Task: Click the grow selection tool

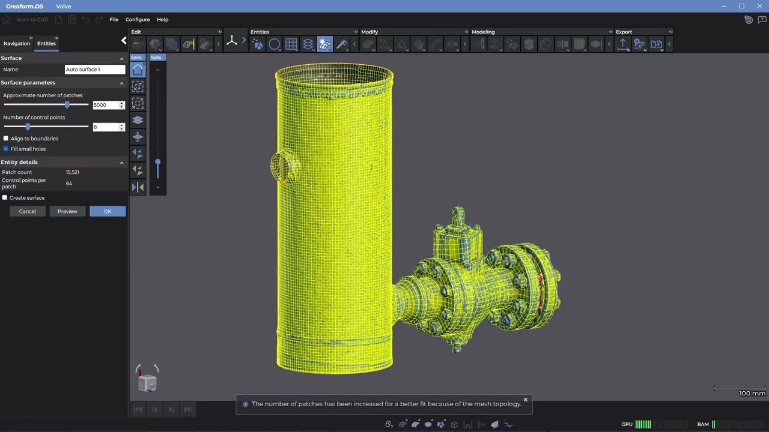Action: (138, 86)
